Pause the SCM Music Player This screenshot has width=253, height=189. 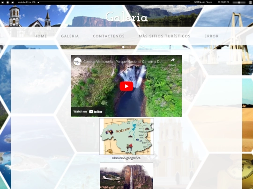(x=7, y=2)
